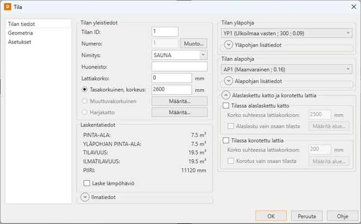Select Geometria in the left list
This screenshot has width=361, height=224.
[20, 33]
